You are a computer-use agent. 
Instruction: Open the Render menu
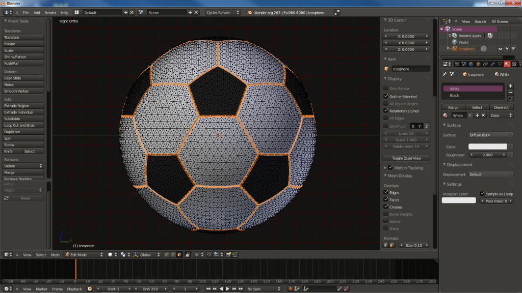coord(50,13)
